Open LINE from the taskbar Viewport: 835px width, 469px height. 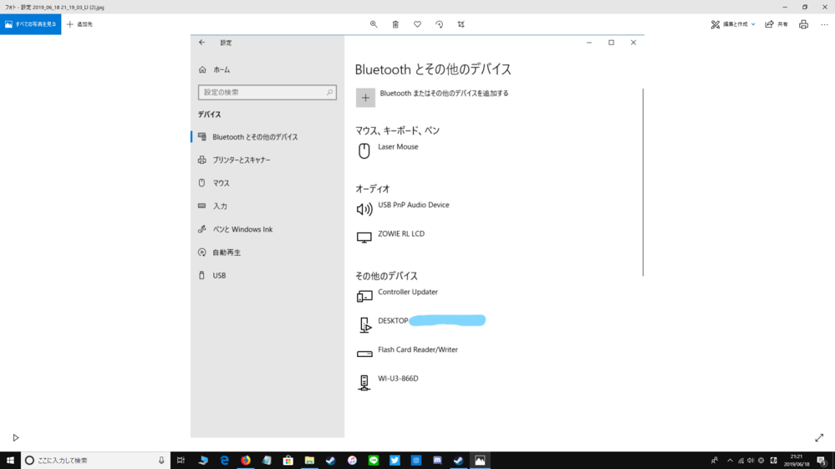coord(374,461)
